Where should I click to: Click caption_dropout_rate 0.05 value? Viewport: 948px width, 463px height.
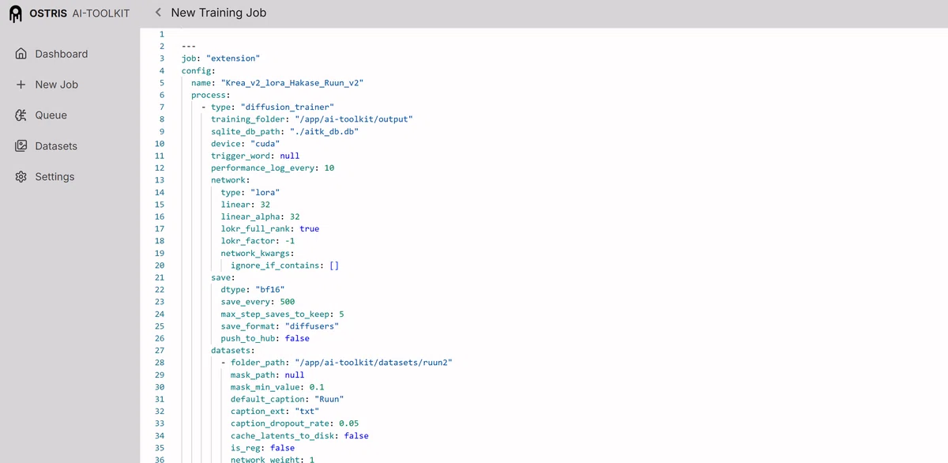[349, 423]
